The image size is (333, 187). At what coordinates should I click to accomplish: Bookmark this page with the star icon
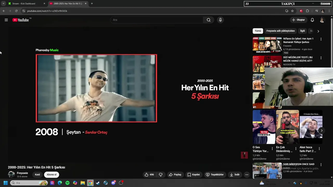coord(292,11)
